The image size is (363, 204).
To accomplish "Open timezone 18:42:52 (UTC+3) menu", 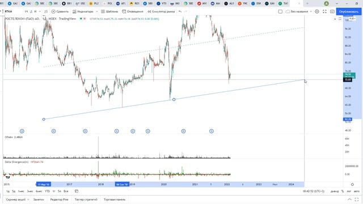I will [x=314, y=192].
